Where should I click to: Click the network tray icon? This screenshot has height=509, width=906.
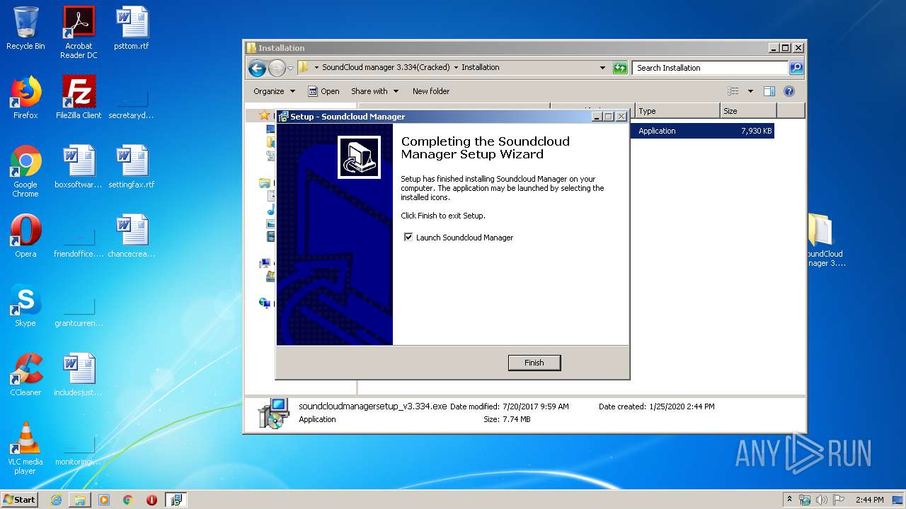[x=805, y=500]
